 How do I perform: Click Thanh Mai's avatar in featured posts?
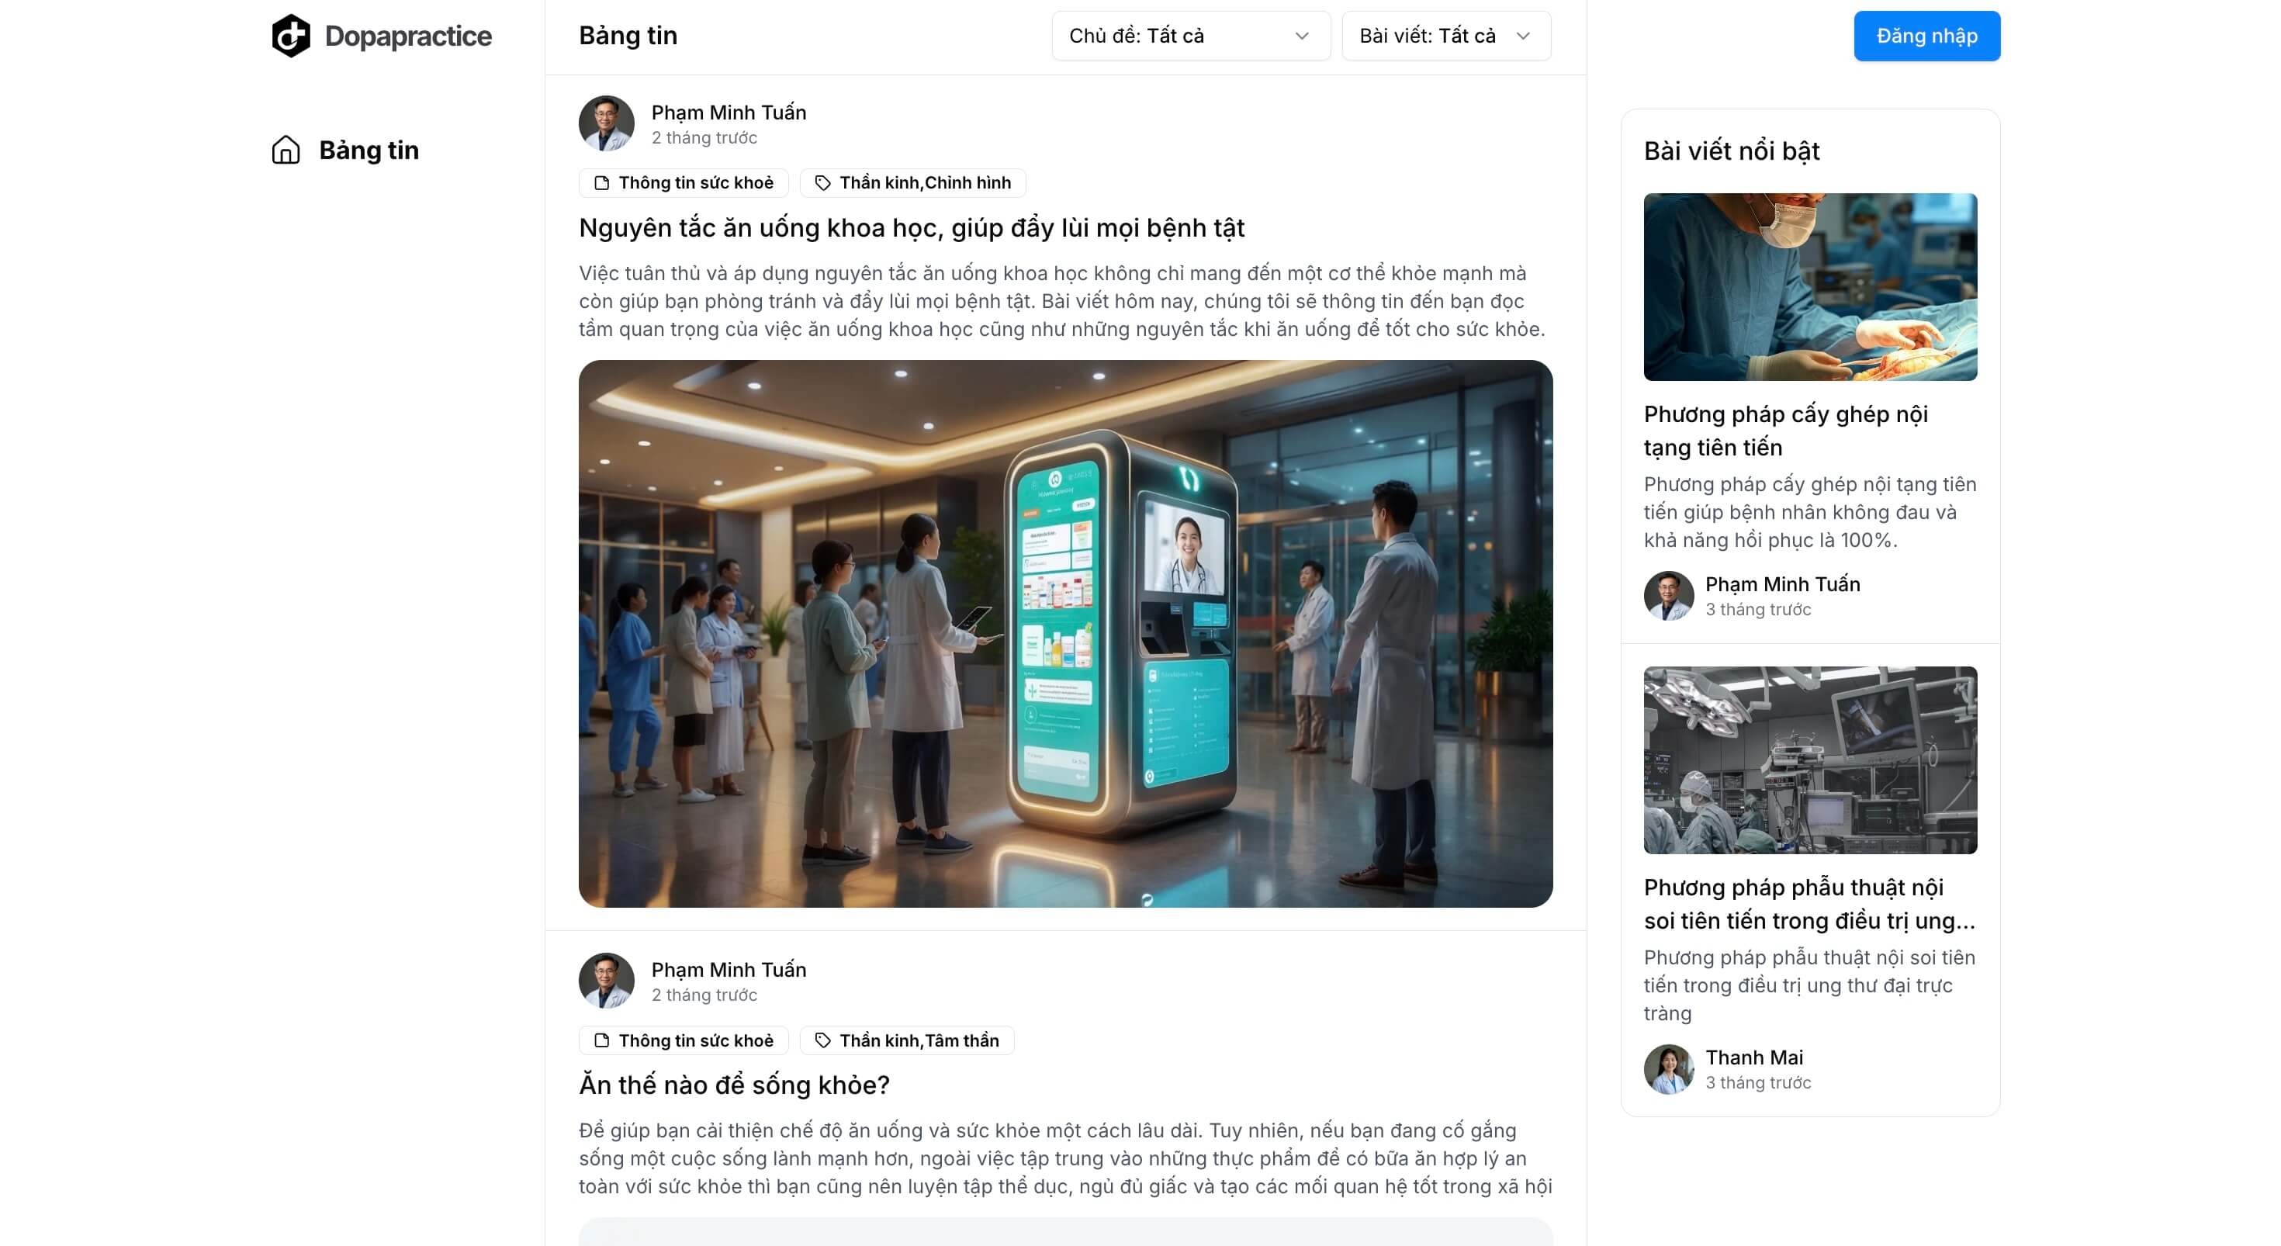coord(1668,1069)
